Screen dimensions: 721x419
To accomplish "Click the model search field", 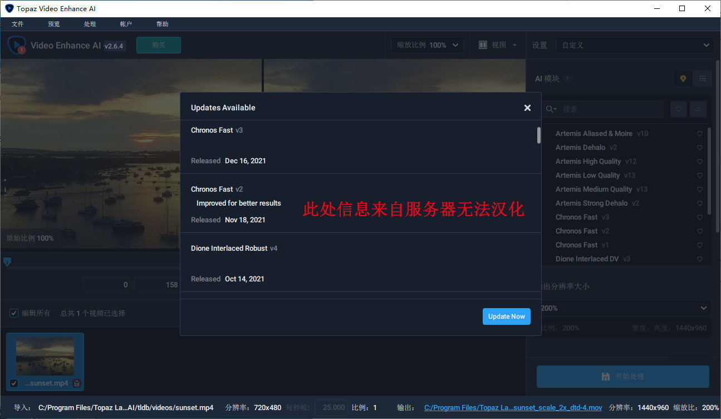I will (x=610, y=109).
